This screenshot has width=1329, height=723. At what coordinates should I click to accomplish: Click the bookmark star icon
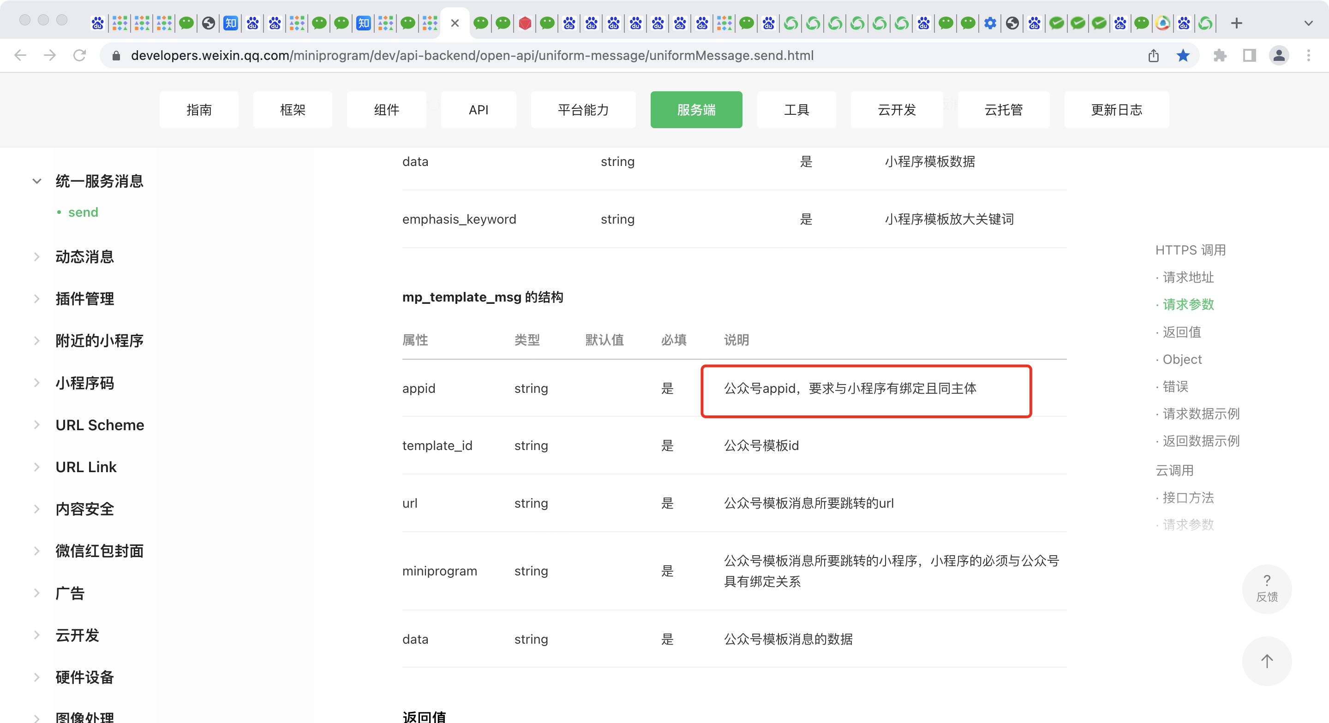click(x=1183, y=55)
